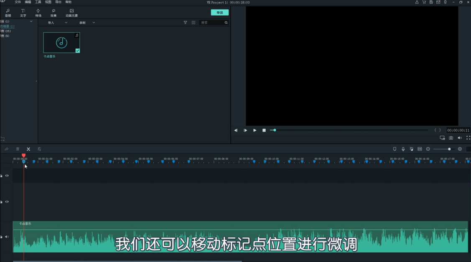471x262 pixels.
Task: Zoom timeline to fit window
Action: point(420,149)
